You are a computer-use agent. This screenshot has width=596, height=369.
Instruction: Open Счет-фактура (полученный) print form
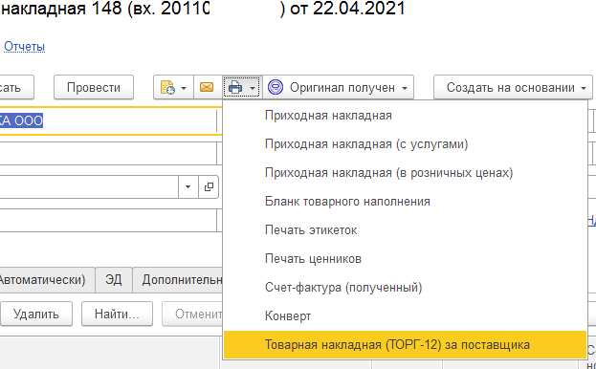point(406,288)
